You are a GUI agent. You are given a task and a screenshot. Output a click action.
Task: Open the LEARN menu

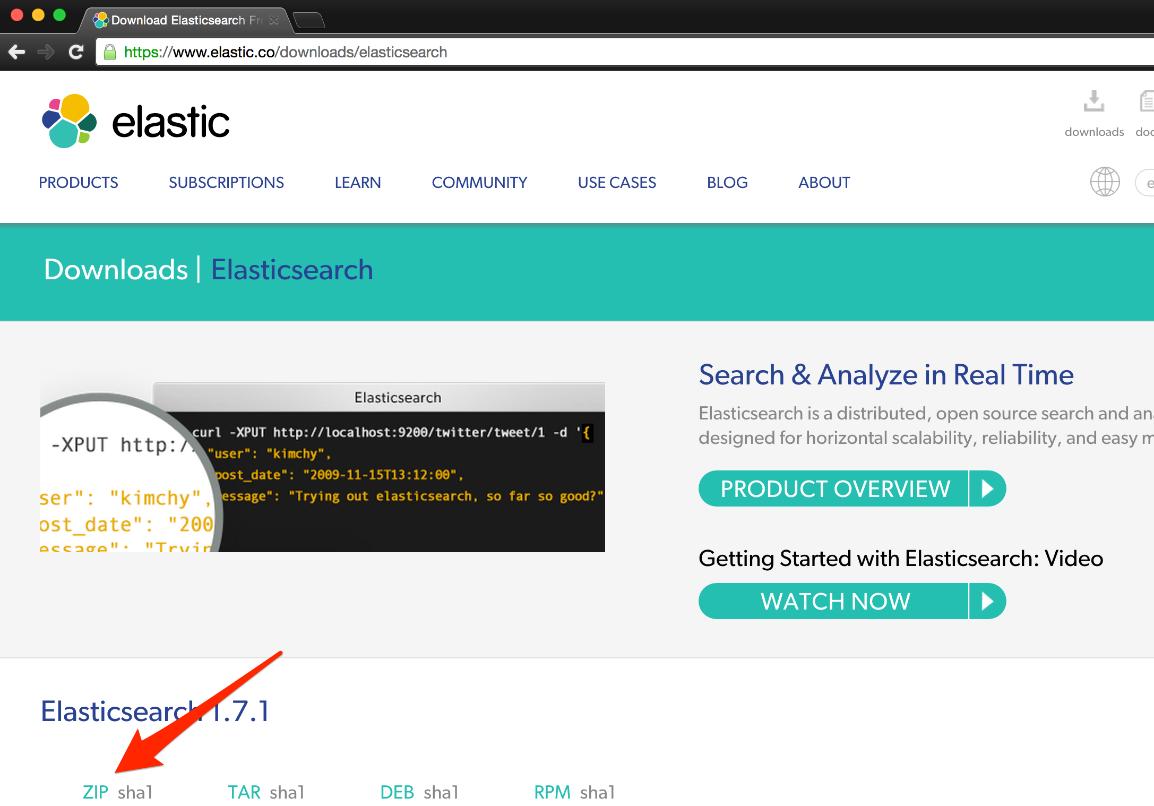click(358, 183)
